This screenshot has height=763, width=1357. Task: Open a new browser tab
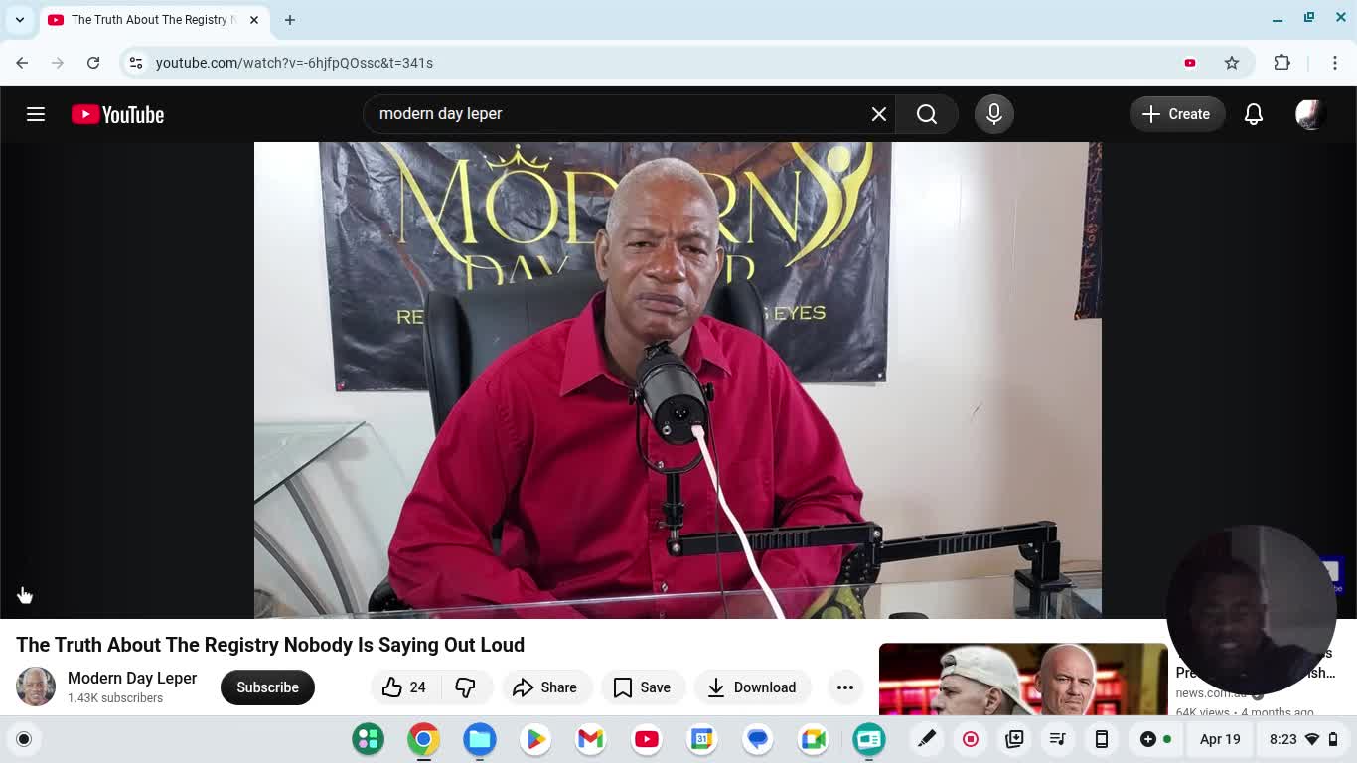tap(290, 20)
